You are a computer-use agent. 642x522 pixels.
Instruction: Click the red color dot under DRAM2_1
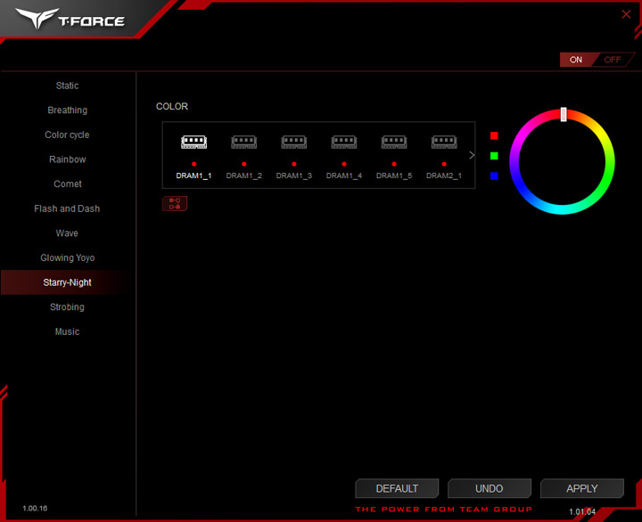click(x=444, y=164)
